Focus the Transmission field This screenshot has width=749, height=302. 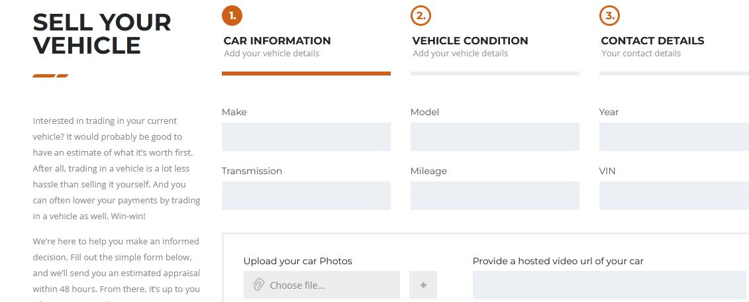pyautogui.click(x=306, y=195)
